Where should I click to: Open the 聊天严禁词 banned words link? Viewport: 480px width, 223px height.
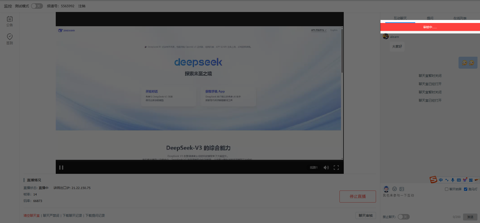point(51,216)
